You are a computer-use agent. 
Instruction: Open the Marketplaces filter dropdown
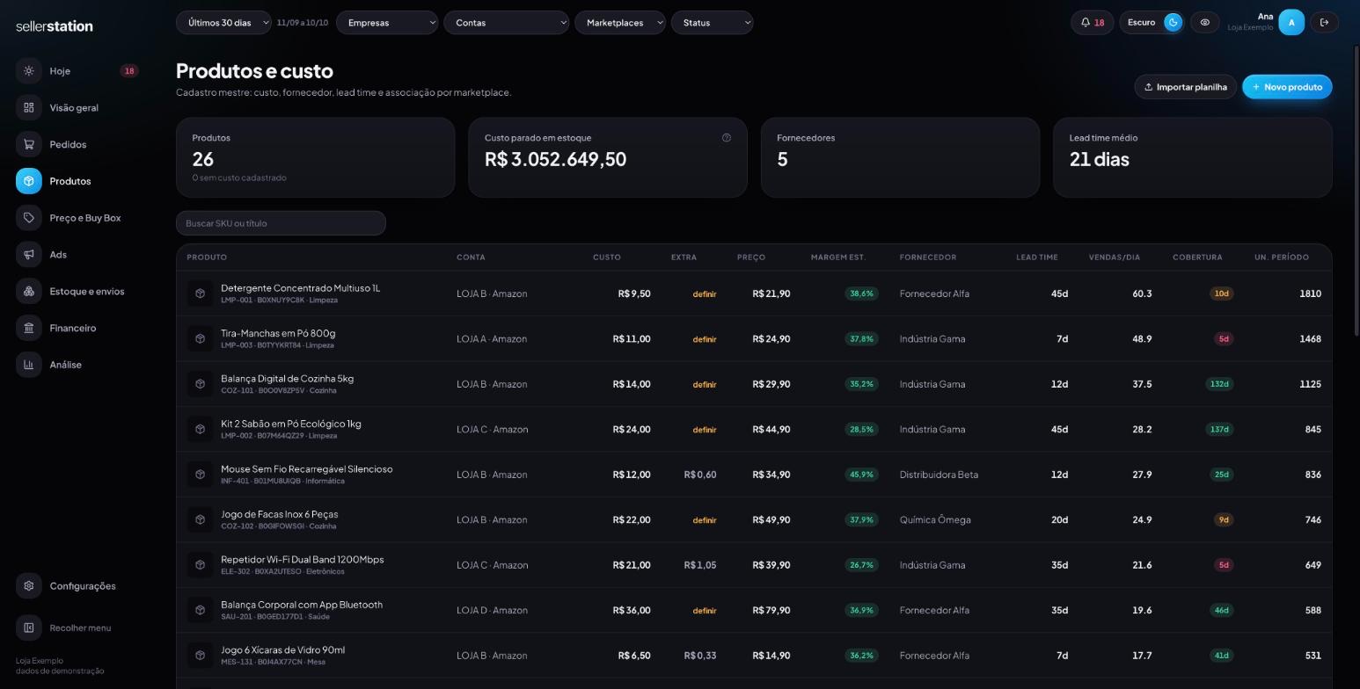(620, 23)
